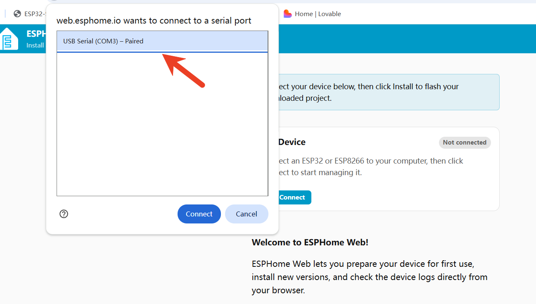Select the USB Serial (COM3) – Paired port
This screenshot has width=536, height=304.
click(x=162, y=41)
